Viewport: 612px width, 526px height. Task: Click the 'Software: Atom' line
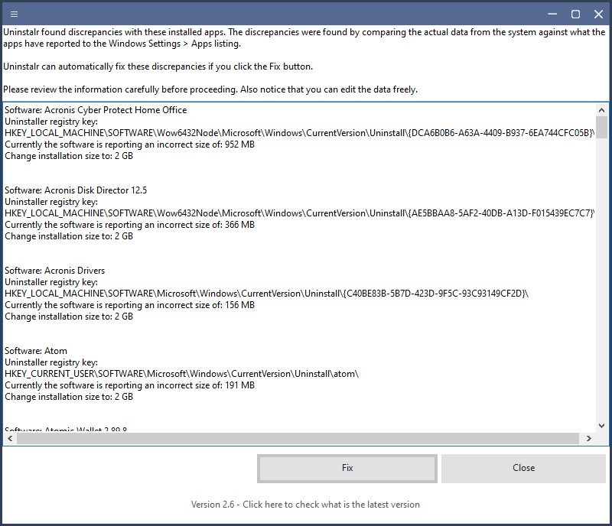36,351
